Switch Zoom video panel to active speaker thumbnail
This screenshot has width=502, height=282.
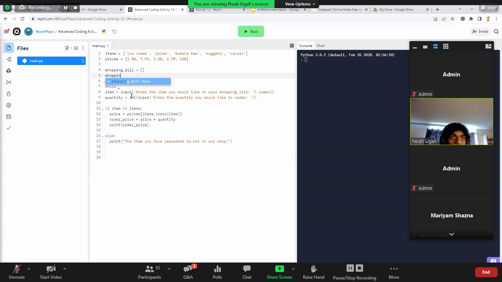pyautogui.click(x=425, y=47)
